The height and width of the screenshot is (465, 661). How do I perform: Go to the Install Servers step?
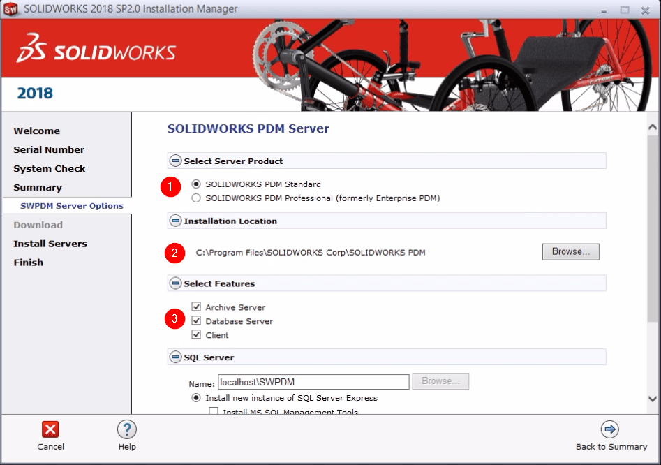(50, 244)
